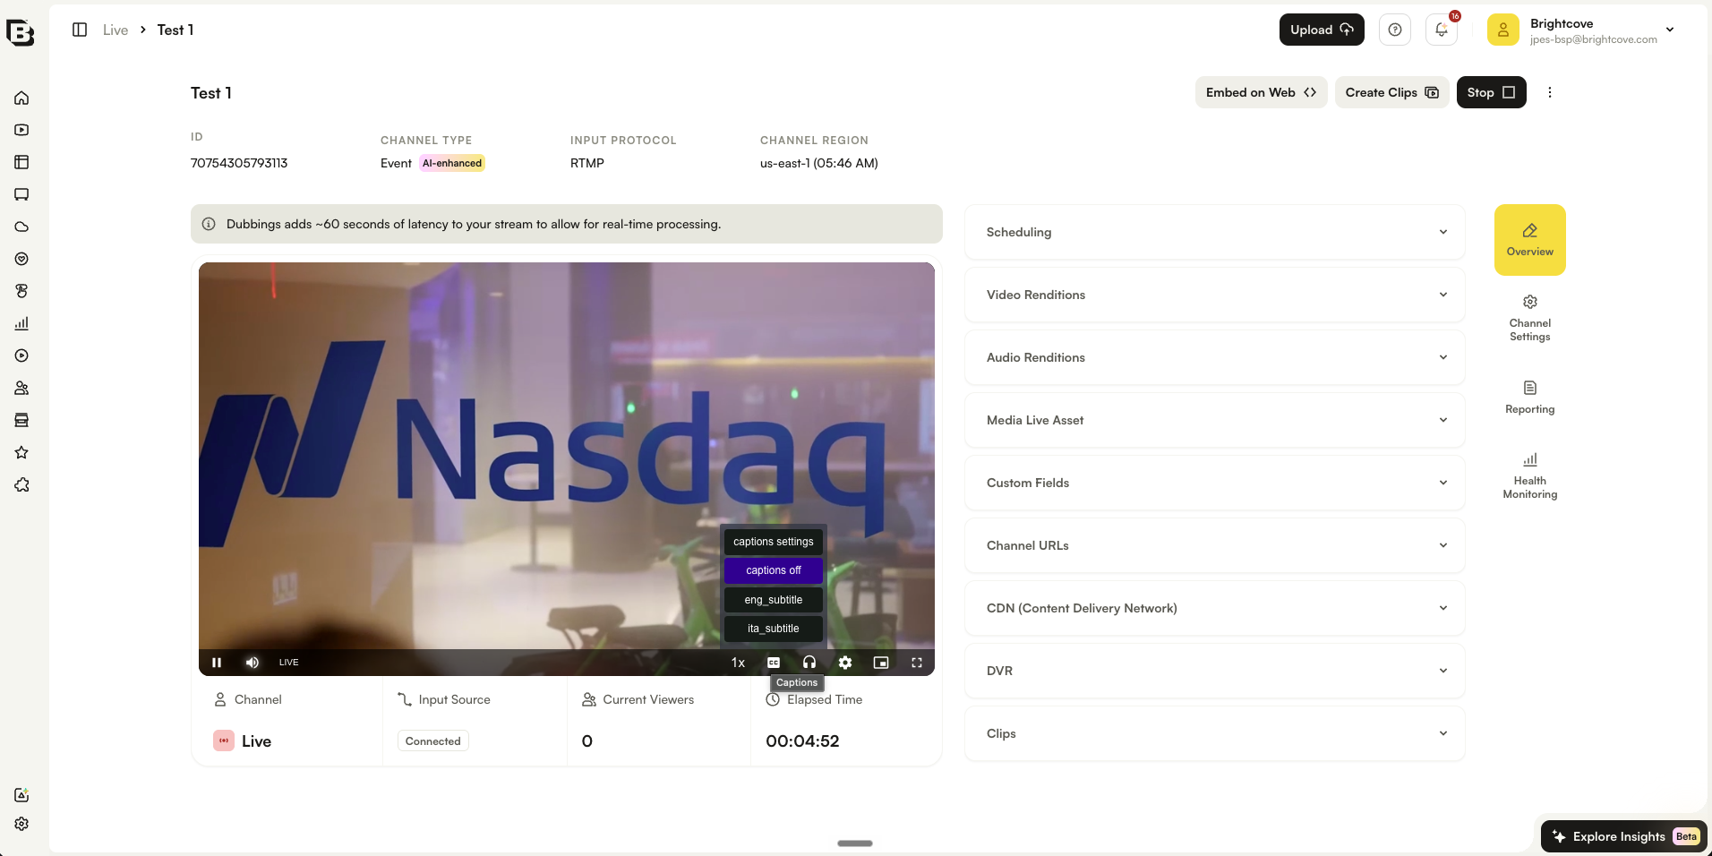The image size is (1712, 856).
Task: Open the notifications bell
Action: pos(1442,30)
